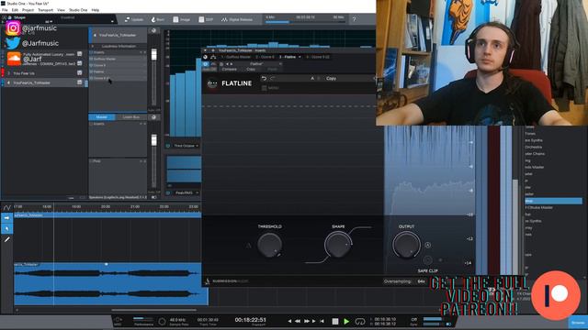Image resolution: width=588 pixels, height=330 pixels.
Task: Select the pencil draw tool
Action: (6, 239)
